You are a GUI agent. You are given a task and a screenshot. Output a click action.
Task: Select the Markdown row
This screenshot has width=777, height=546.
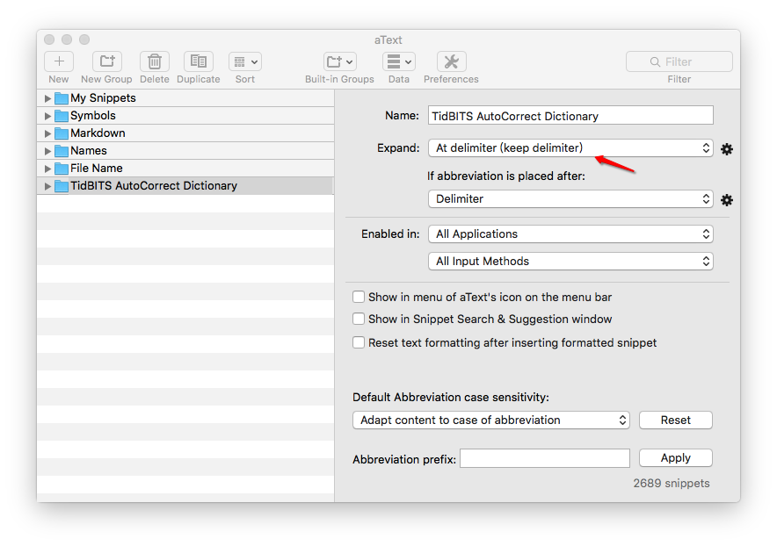tap(185, 133)
